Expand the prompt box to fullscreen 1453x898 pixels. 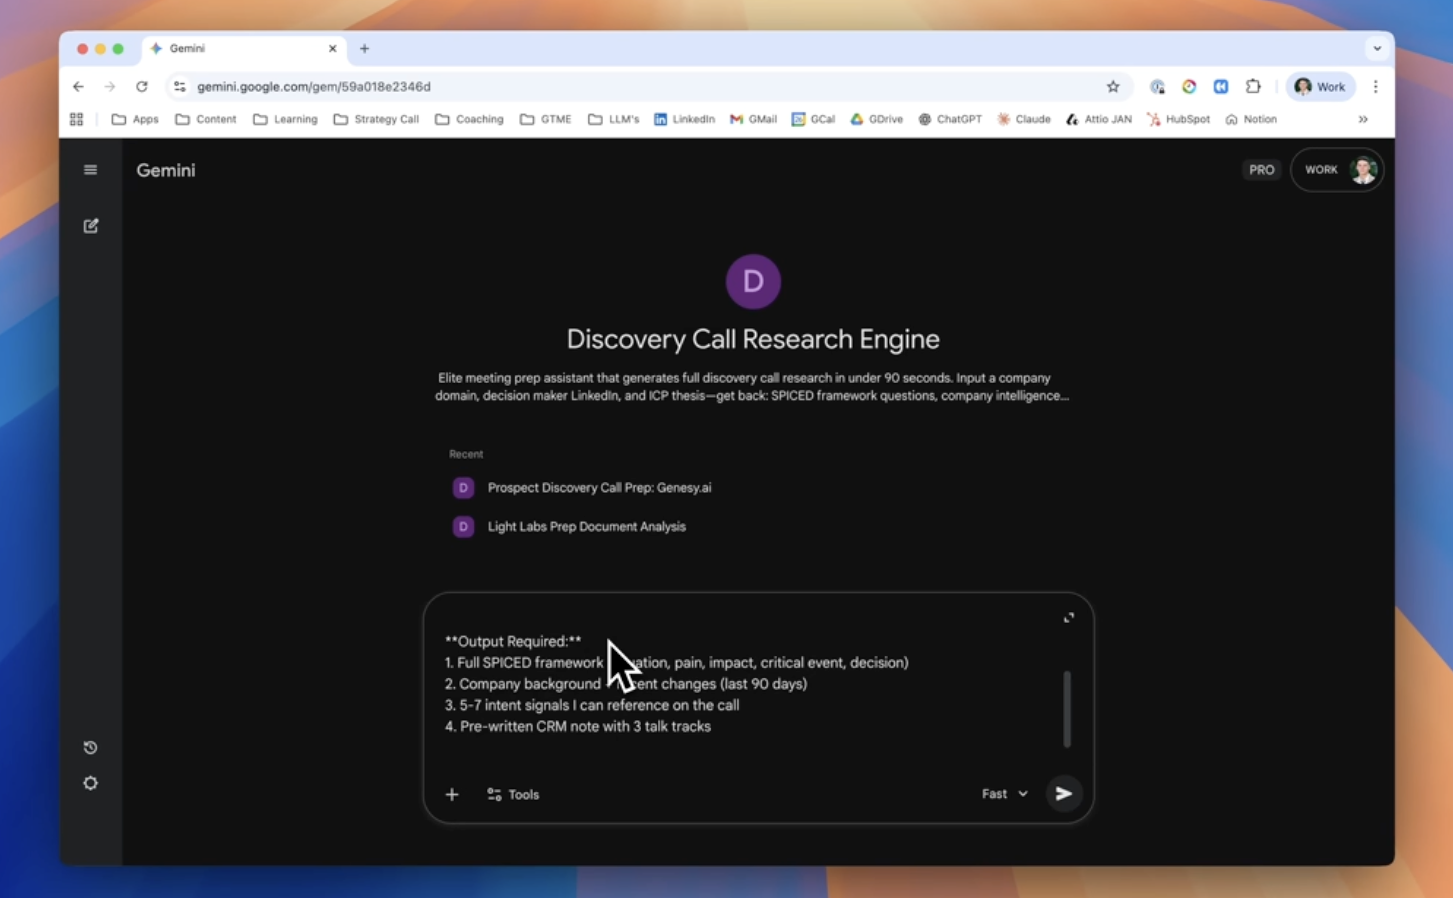(1069, 618)
